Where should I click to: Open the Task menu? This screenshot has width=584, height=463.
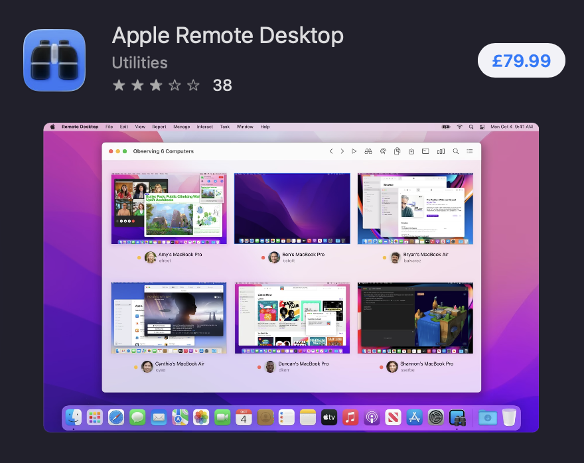[224, 127]
